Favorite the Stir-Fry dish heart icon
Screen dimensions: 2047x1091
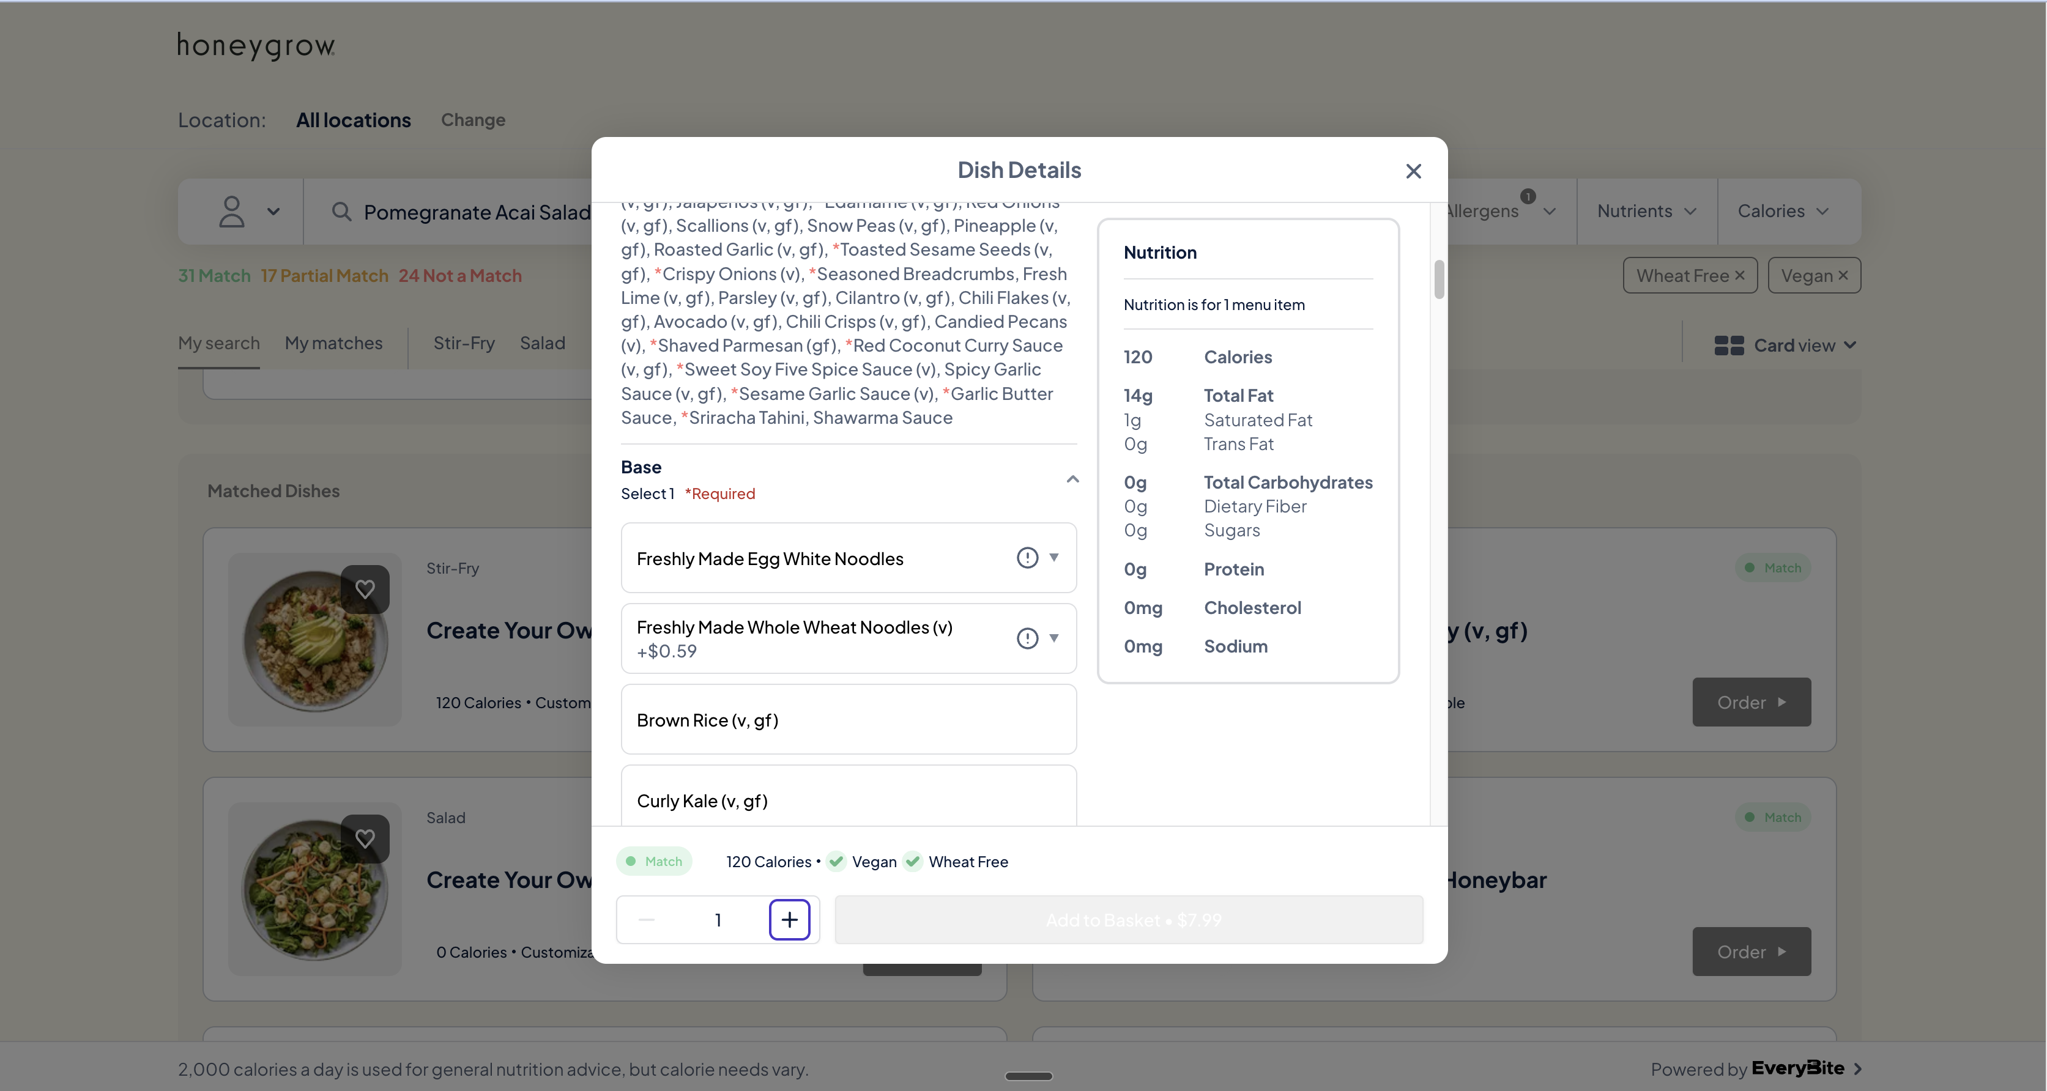(x=365, y=589)
